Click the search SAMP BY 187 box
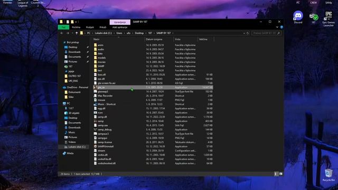338x190 pixels. coord(266,33)
